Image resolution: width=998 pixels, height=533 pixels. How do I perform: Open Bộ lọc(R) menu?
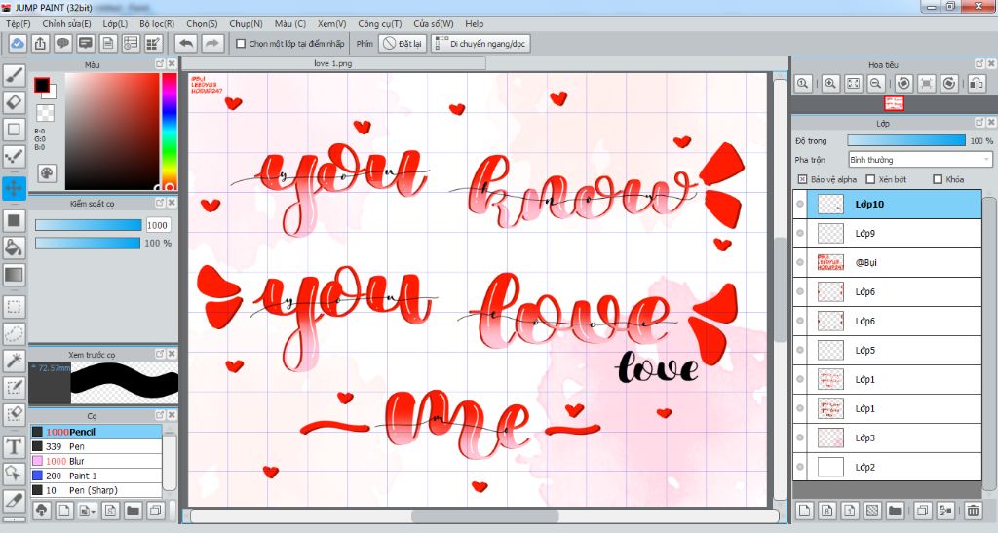[157, 23]
